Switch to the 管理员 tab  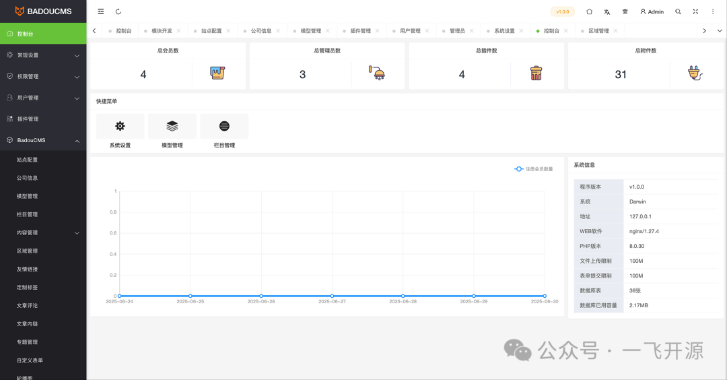(x=457, y=30)
